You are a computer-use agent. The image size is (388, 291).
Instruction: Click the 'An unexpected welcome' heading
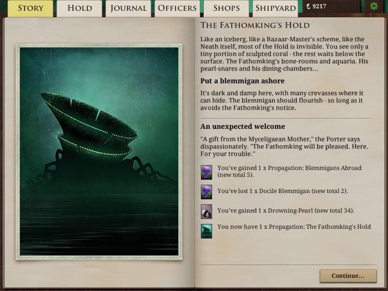pyautogui.click(x=242, y=126)
